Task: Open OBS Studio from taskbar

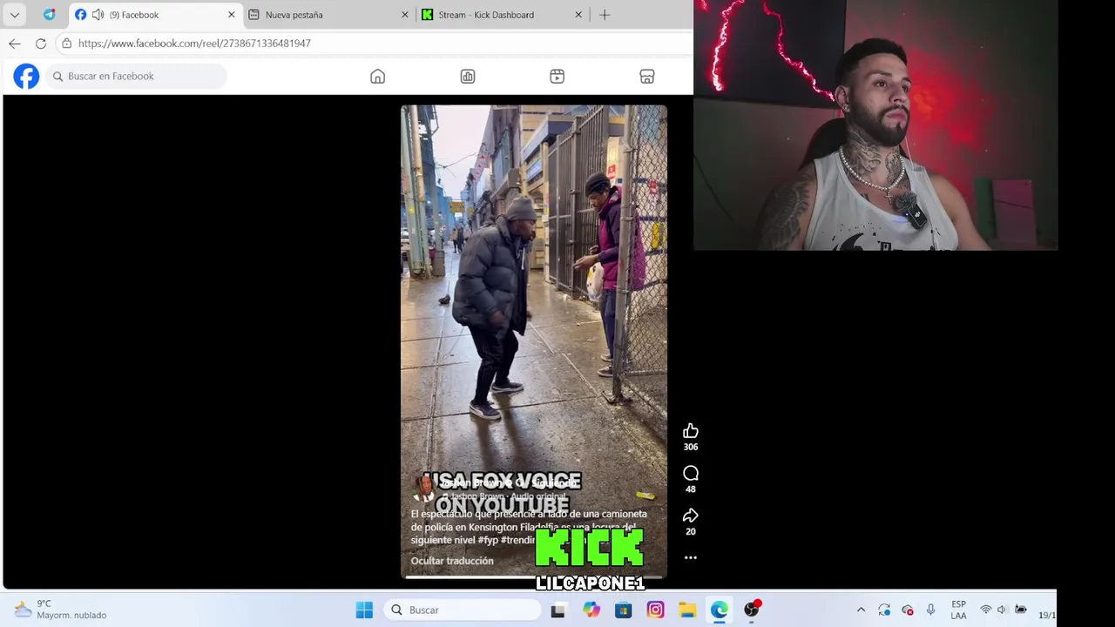Action: click(752, 610)
